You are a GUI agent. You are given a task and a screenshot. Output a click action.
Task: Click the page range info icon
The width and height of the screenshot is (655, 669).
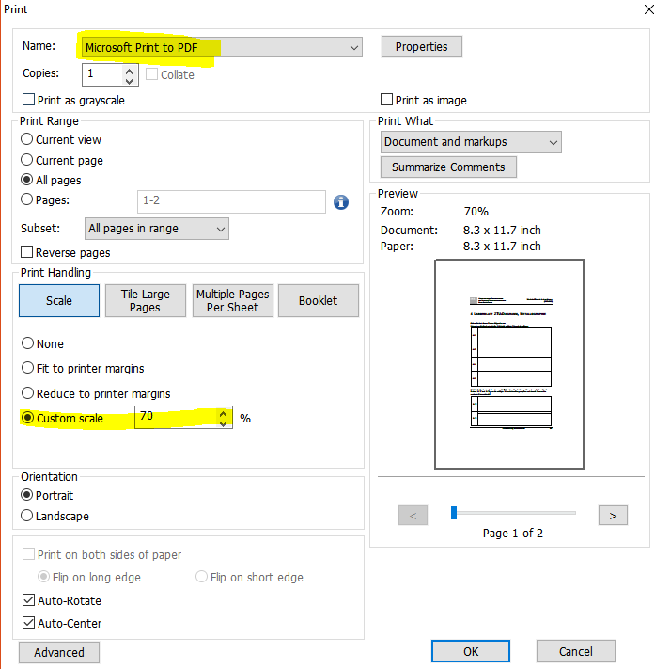click(x=340, y=201)
